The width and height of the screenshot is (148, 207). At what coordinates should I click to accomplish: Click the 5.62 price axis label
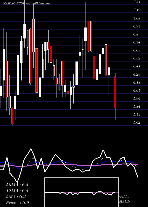[137, 122]
